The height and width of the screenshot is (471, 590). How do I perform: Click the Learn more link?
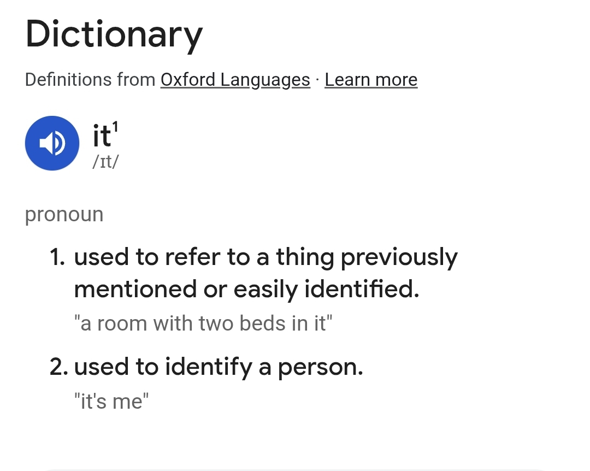pyautogui.click(x=371, y=80)
